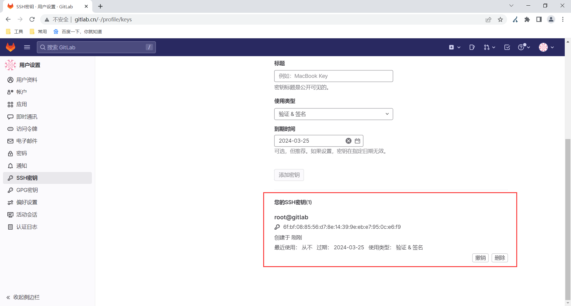Image resolution: width=571 pixels, height=306 pixels.
Task: Open the merge requests icon
Action: [487, 47]
